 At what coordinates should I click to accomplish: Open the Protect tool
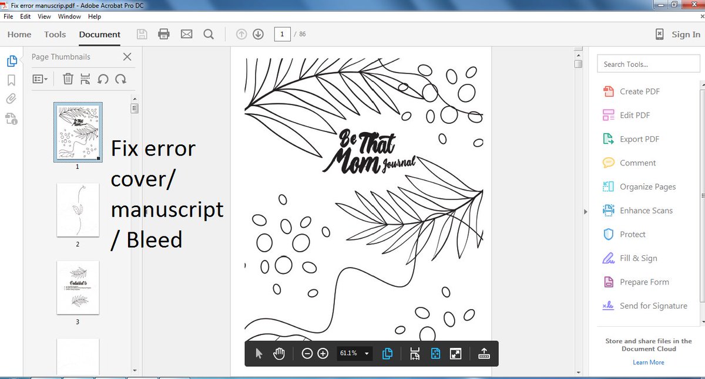click(625, 234)
